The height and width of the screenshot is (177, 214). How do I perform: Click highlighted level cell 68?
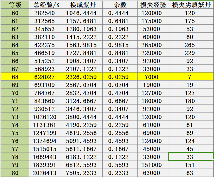(x=15, y=77)
